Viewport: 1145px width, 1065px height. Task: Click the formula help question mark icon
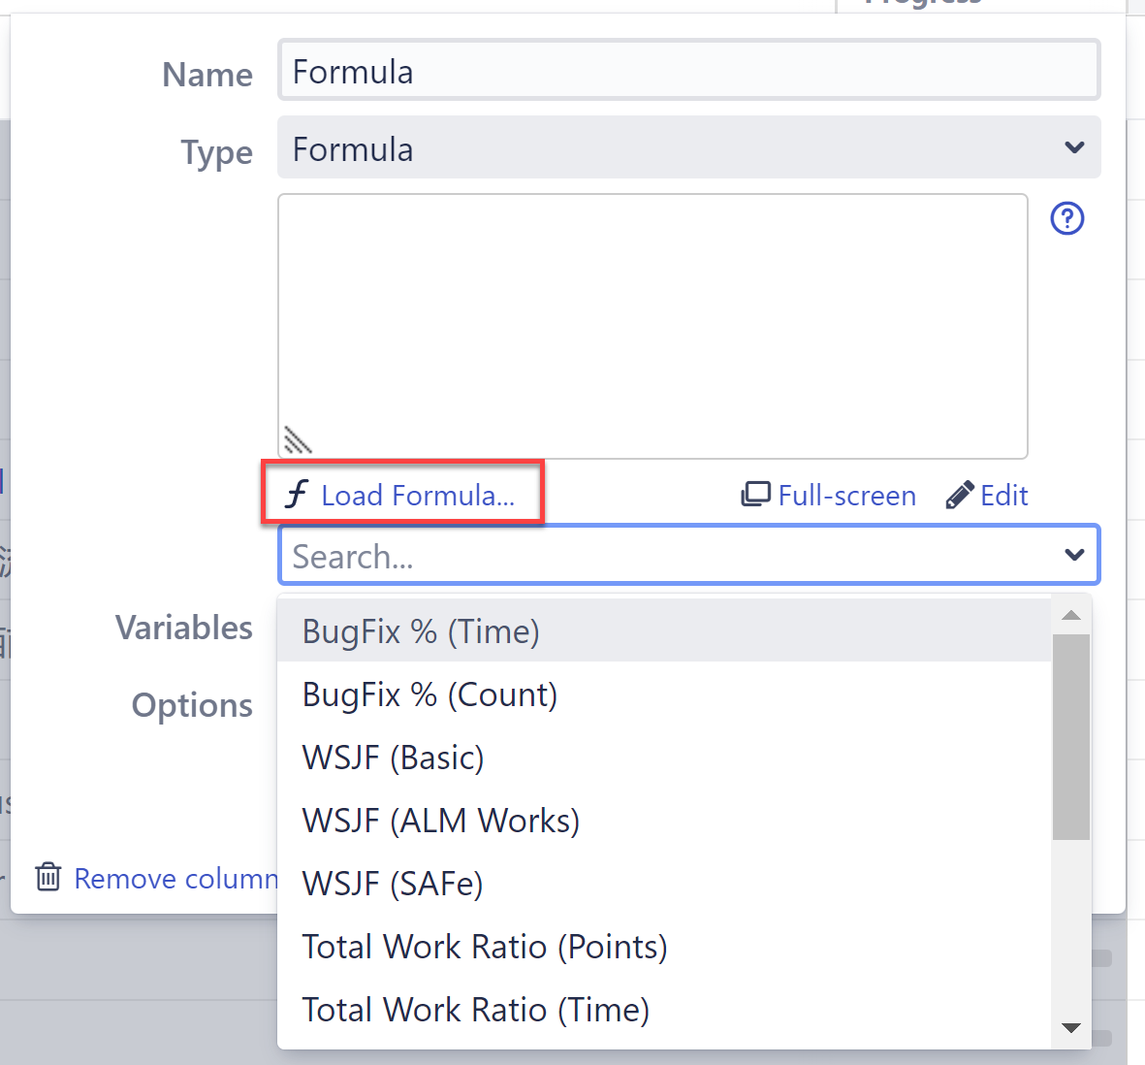[1066, 219]
